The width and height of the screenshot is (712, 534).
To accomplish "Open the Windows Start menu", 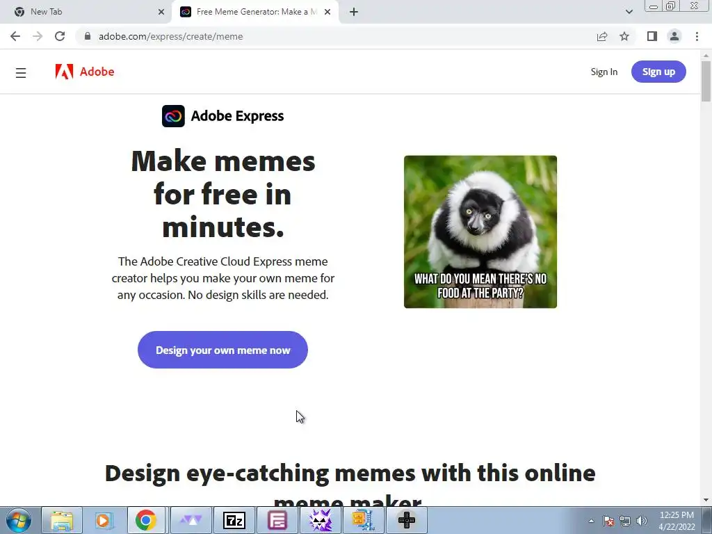I will click(19, 520).
